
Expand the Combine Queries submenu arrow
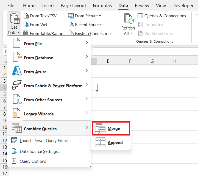click(x=87, y=128)
